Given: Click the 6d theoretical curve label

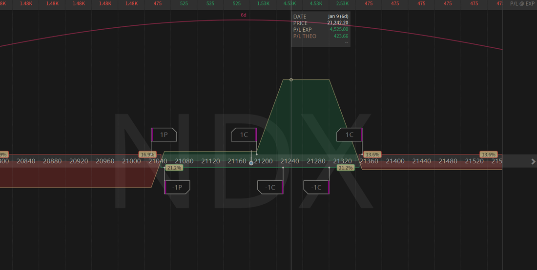Looking at the screenshot, I should pyautogui.click(x=244, y=15).
